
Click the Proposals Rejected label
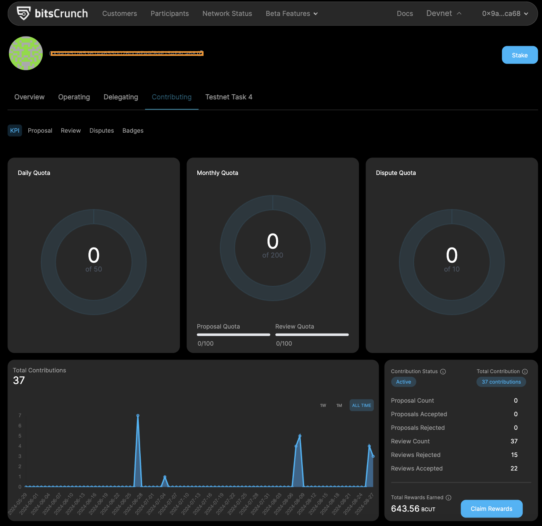(418, 428)
